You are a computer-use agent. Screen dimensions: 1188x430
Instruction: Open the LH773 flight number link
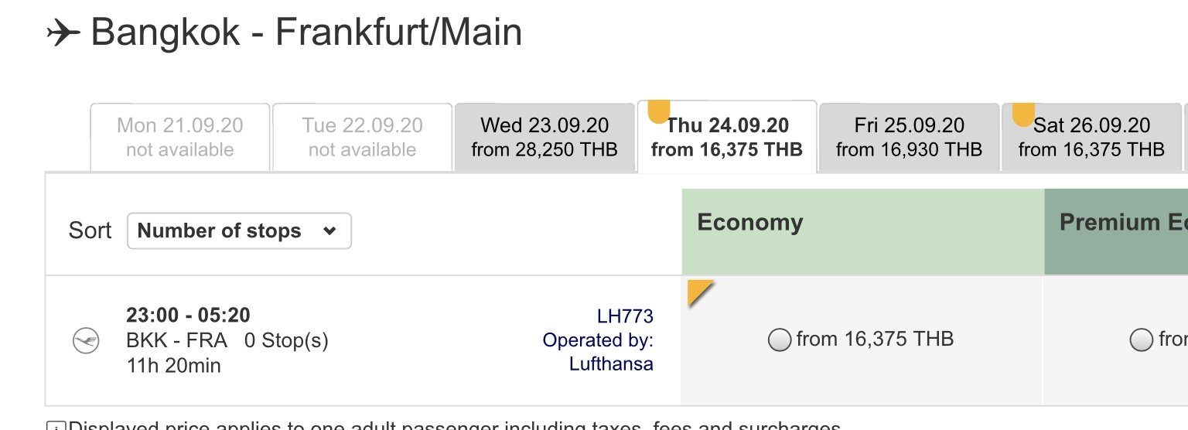(625, 316)
